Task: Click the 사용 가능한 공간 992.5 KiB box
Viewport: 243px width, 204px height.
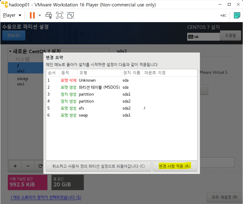Action: pyautogui.click(x=28, y=182)
